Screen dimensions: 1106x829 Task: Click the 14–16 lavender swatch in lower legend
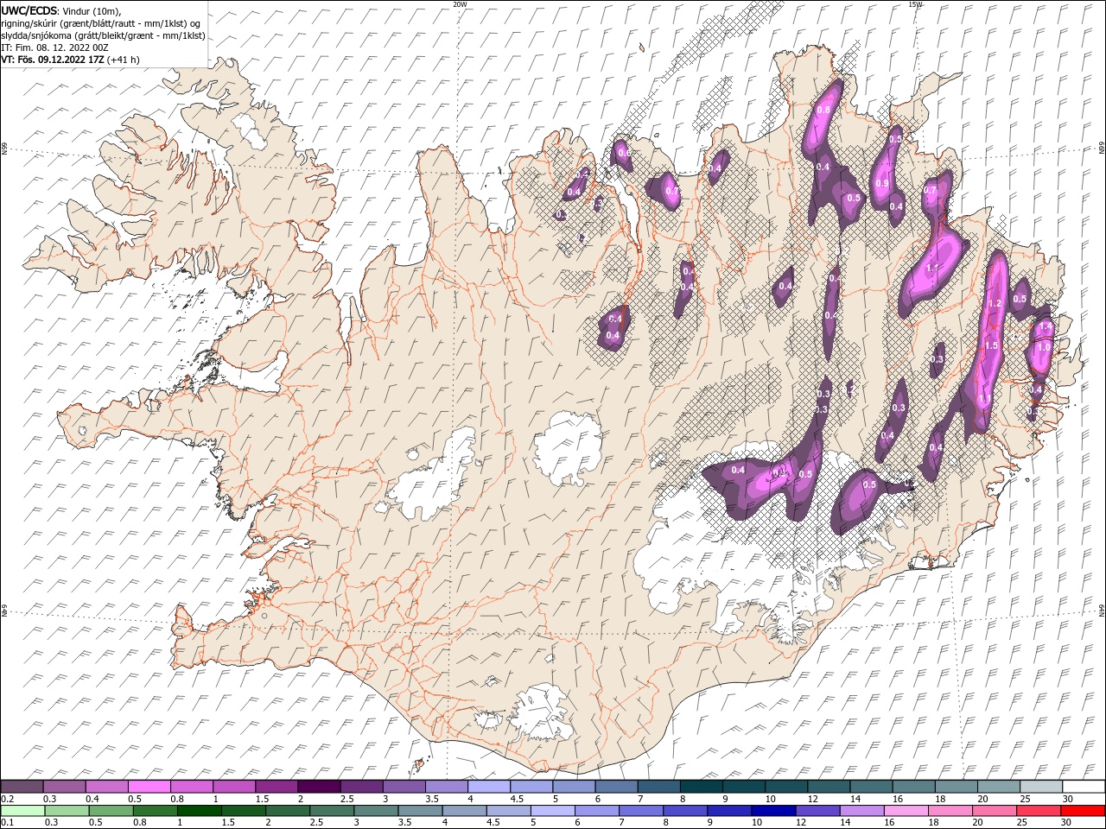[860, 811]
